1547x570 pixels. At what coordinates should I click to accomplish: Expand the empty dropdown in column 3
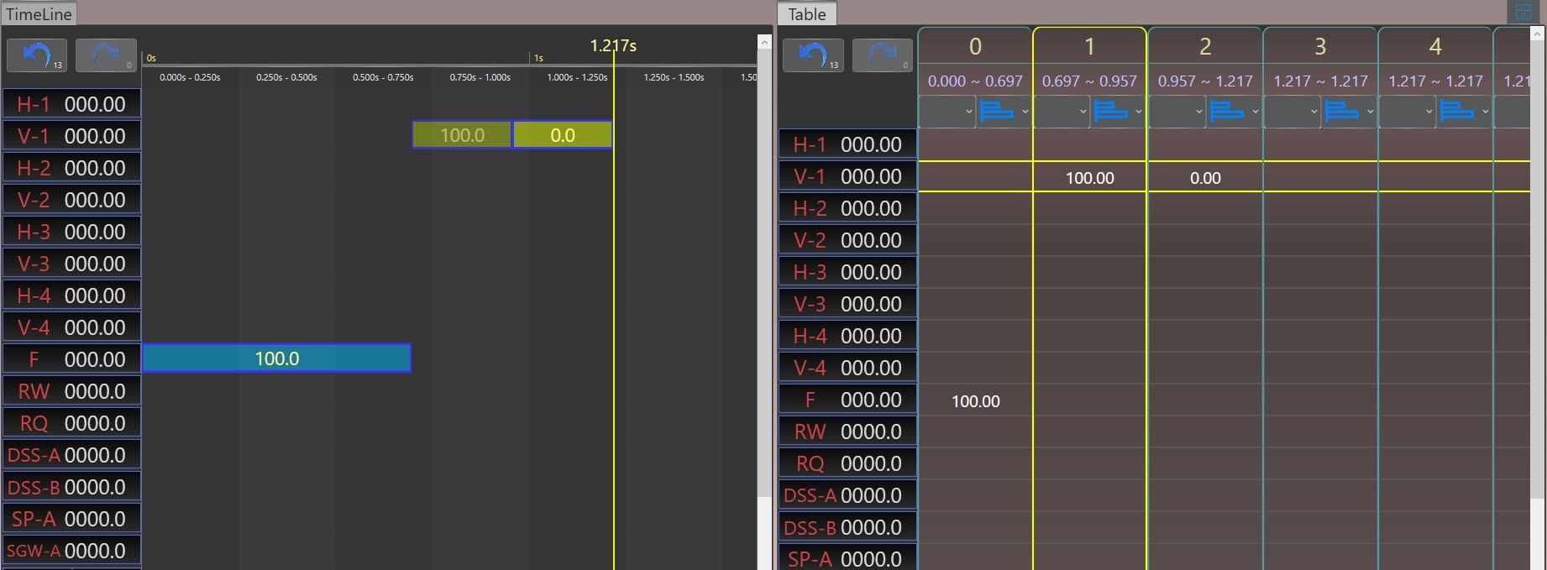pos(1291,112)
